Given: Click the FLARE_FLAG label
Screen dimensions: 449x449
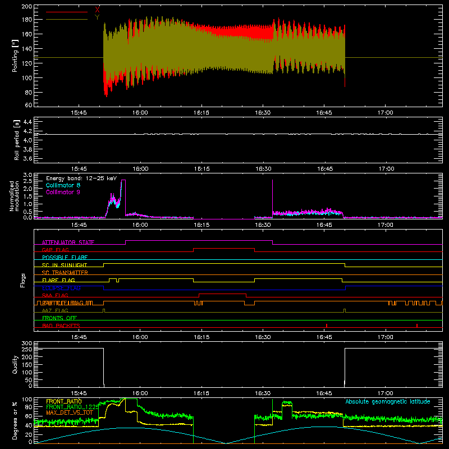Looking at the screenshot, I should [x=58, y=280].
